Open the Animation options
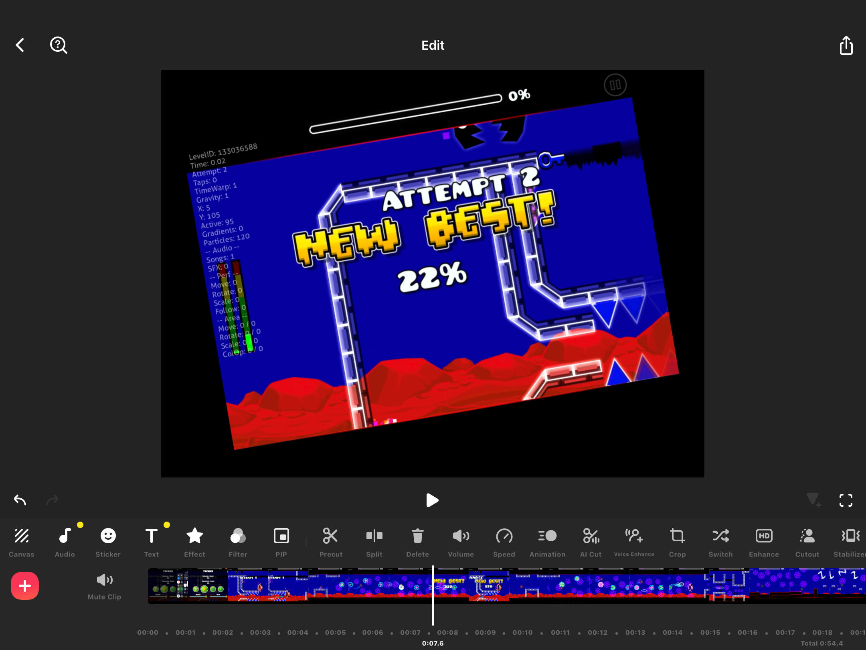The height and width of the screenshot is (650, 866). (548, 542)
